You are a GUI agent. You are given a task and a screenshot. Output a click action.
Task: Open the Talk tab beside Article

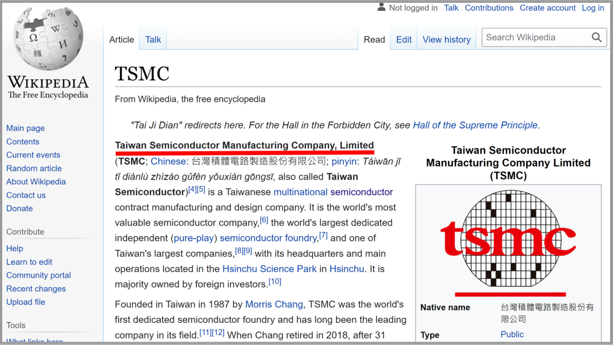click(x=153, y=40)
